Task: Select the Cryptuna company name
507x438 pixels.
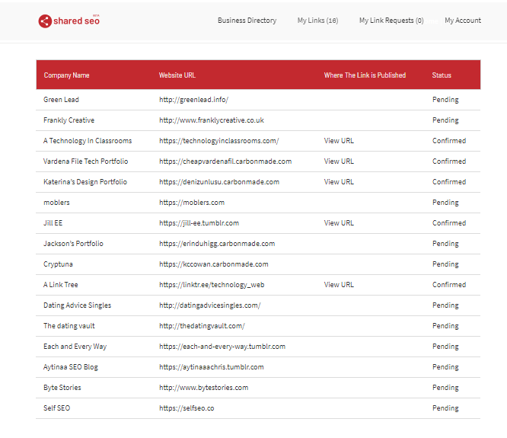Action: 58,264
